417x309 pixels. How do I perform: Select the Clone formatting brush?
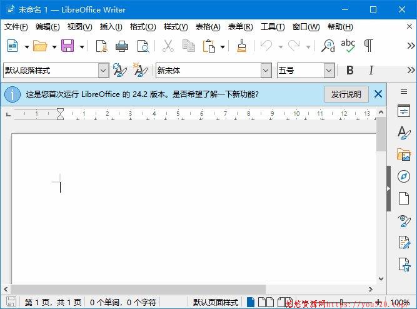coord(241,46)
